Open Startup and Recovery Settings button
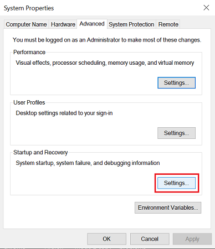 pos(176,183)
